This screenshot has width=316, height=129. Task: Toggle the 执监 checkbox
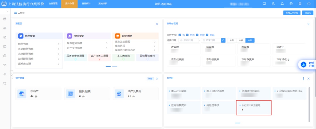(207, 35)
